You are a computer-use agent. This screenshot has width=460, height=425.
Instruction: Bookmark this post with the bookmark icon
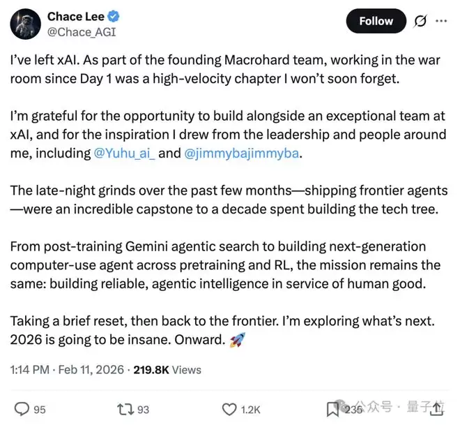[333, 409]
